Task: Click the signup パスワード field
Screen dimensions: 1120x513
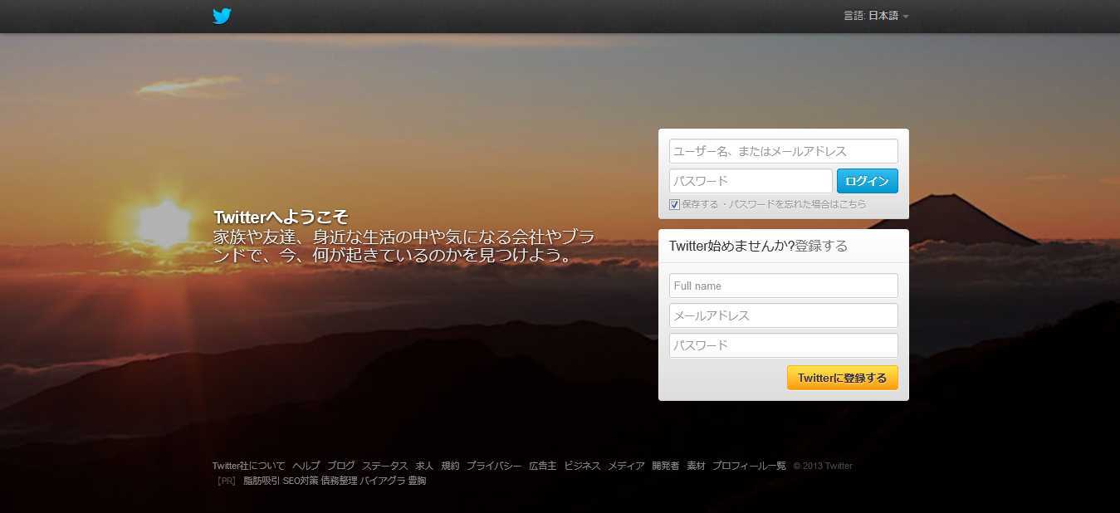Action: point(783,345)
